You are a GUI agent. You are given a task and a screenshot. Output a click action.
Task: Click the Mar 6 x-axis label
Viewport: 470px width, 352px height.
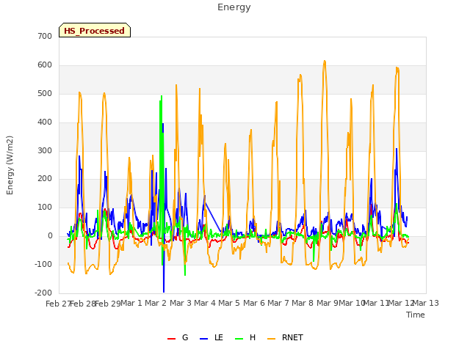coord(254,303)
